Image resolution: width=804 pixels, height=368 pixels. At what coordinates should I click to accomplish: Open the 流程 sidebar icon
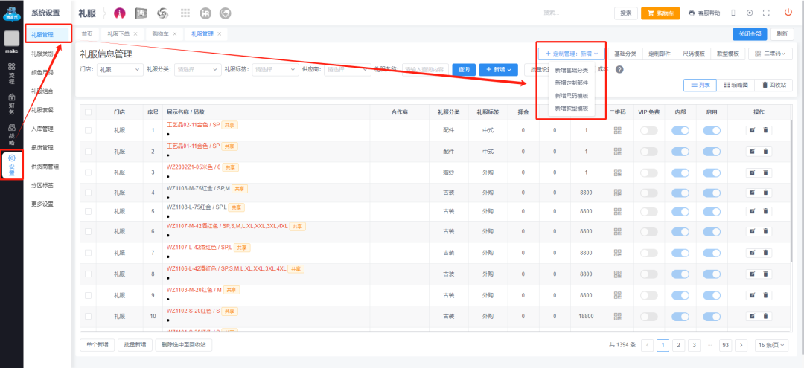[11, 73]
